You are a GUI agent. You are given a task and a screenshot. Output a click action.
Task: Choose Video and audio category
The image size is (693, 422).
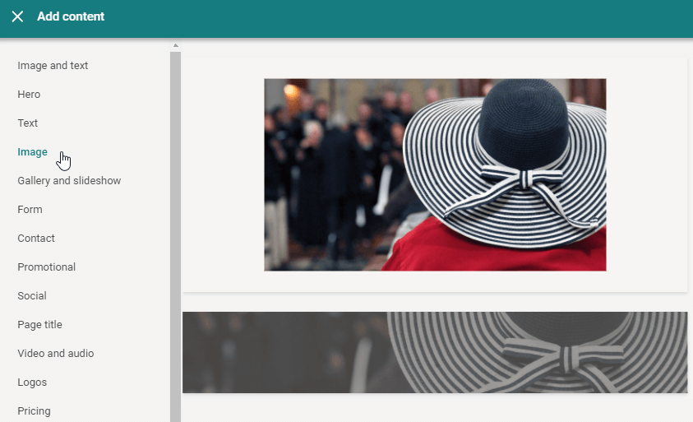click(x=56, y=354)
